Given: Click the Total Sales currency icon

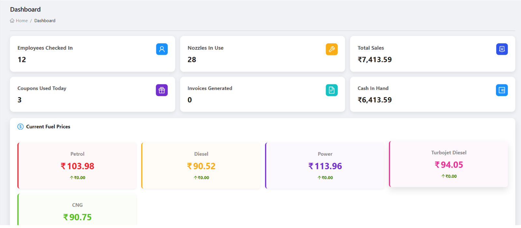Looking at the screenshot, I should click(502, 49).
